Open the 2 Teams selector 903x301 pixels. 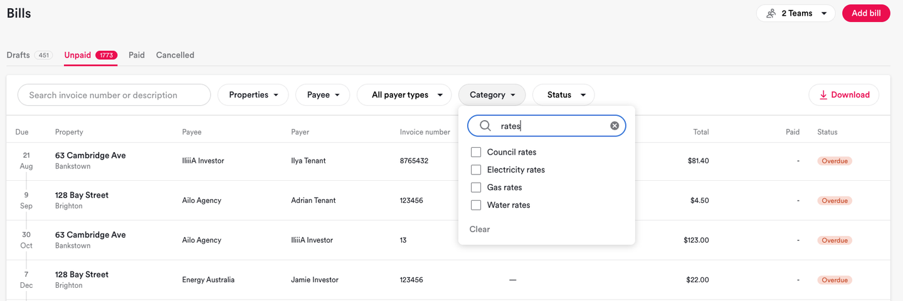(796, 13)
